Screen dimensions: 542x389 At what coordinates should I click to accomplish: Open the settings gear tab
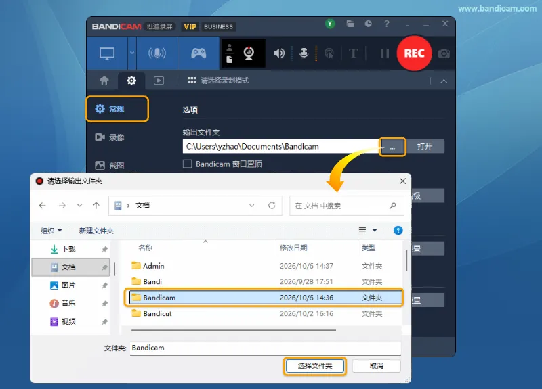131,81
